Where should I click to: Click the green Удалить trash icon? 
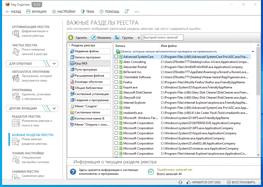coord(71,37)
